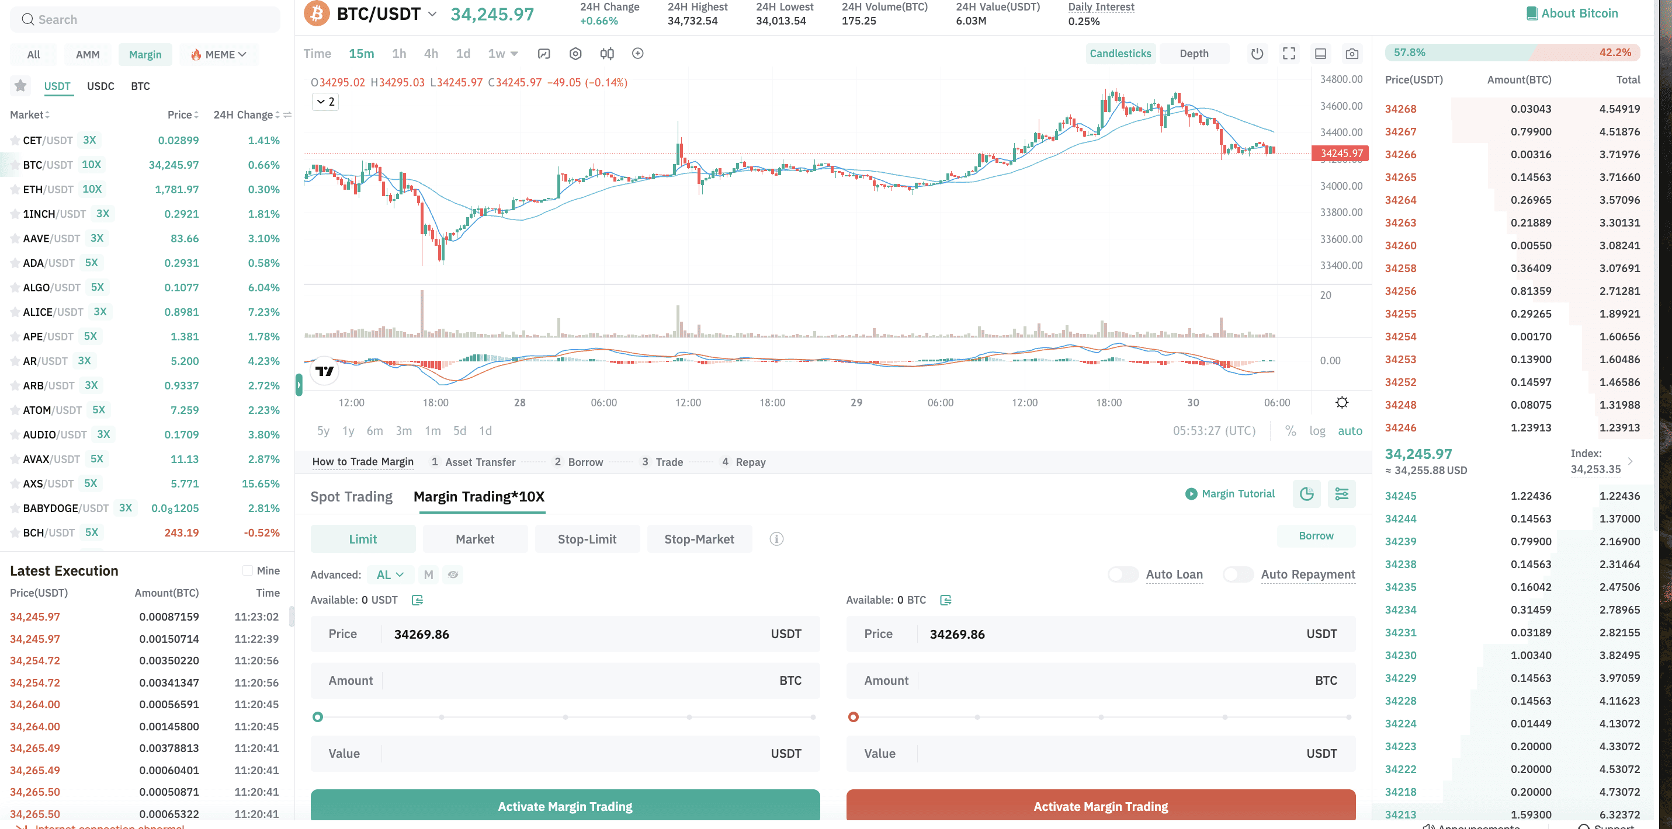Toggle Auto Loan switch

[x=1122, y=574]
